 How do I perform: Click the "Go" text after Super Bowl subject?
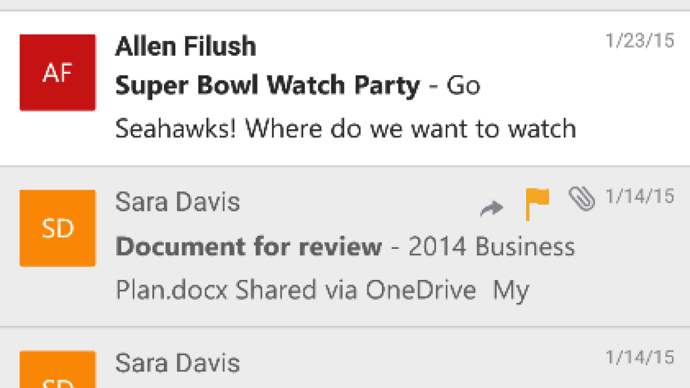pyautogui.click(x=463, y=86)
